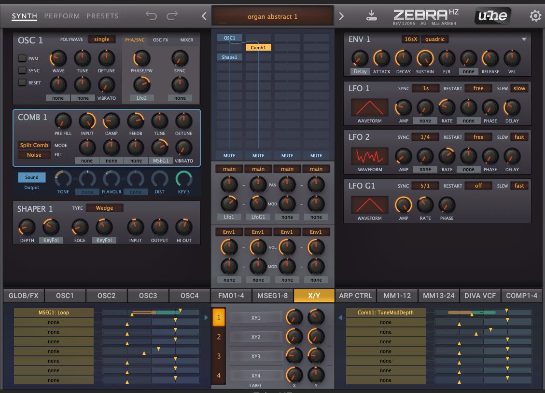Image resolution: width=545 pixels, height=393 pixels.
Task: Click the XY3 Y knob
Action: (316, 356)
